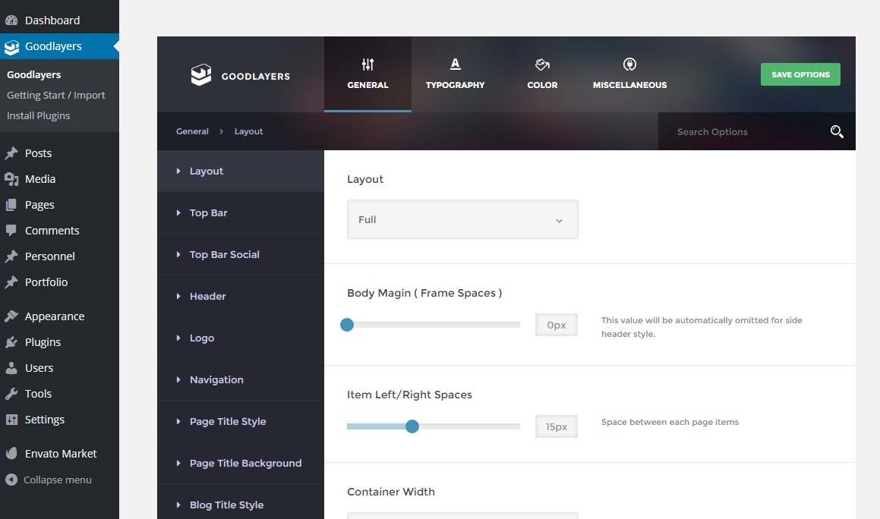Open the Layout dropdown set to Full
Image resolution: width=880 pixels, height=519 pixels.
462,219
